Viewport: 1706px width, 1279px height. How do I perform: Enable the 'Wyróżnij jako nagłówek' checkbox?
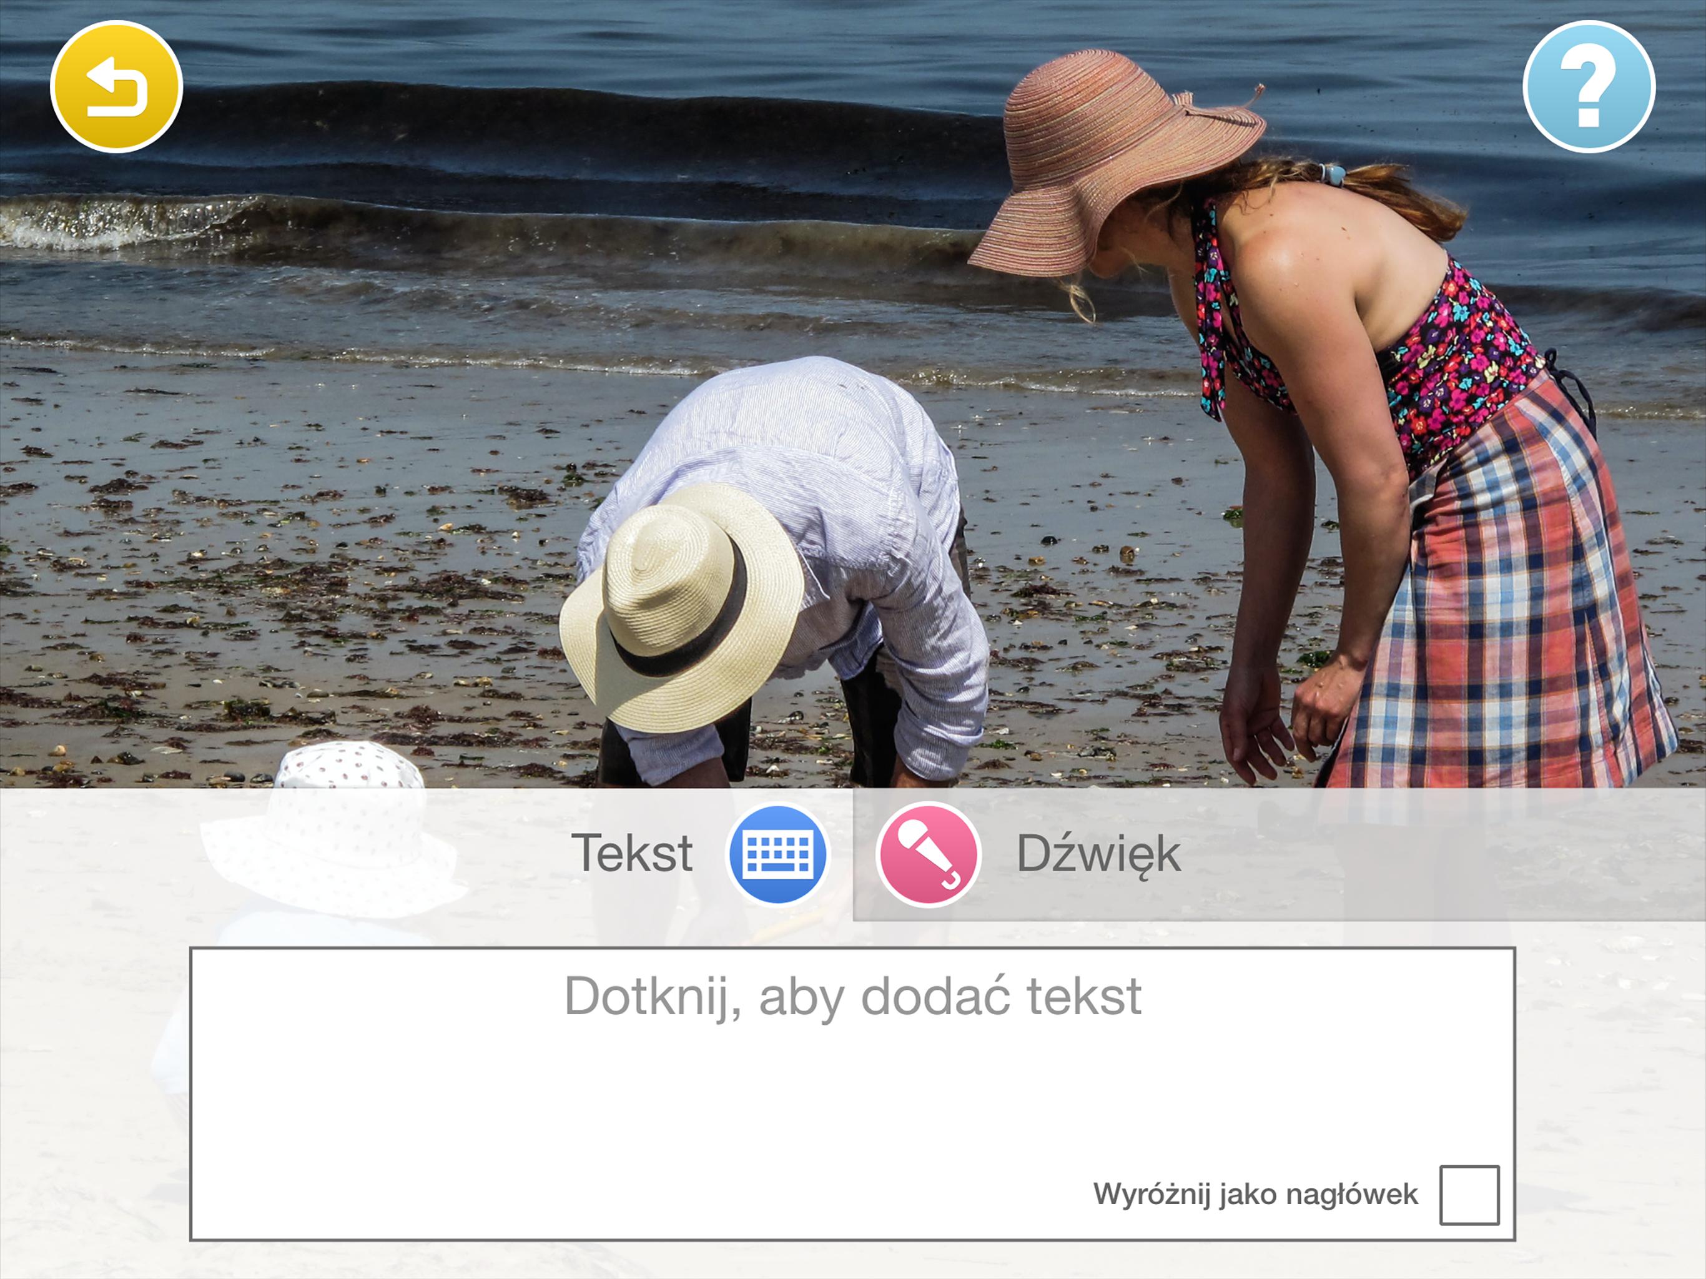pyautogui.click(x=1469, y=1195)
